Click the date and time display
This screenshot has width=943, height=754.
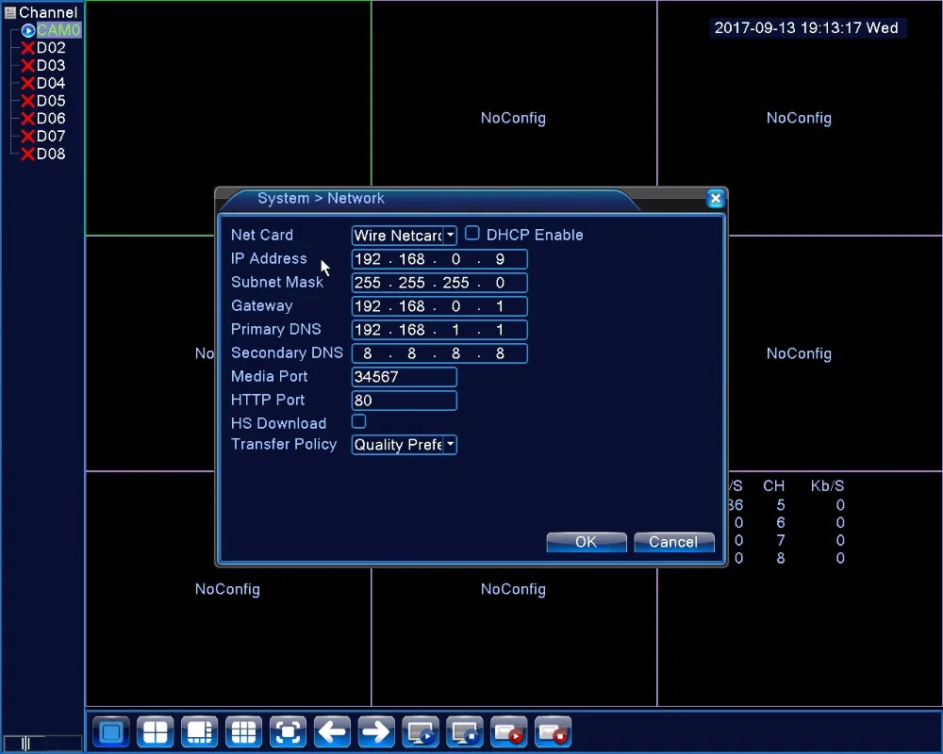click(x=806, y=27)
